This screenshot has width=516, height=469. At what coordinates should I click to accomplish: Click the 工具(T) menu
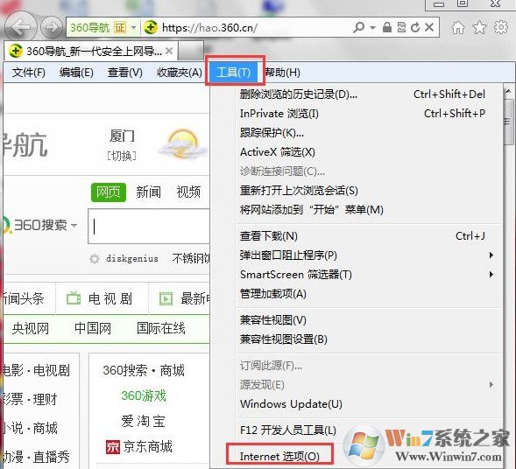pyautogui.click(x=234, y=72)
